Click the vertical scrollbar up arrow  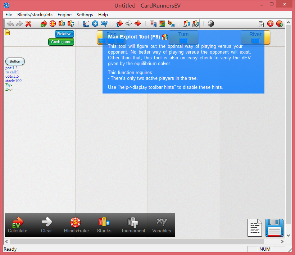tap(288, 23)
